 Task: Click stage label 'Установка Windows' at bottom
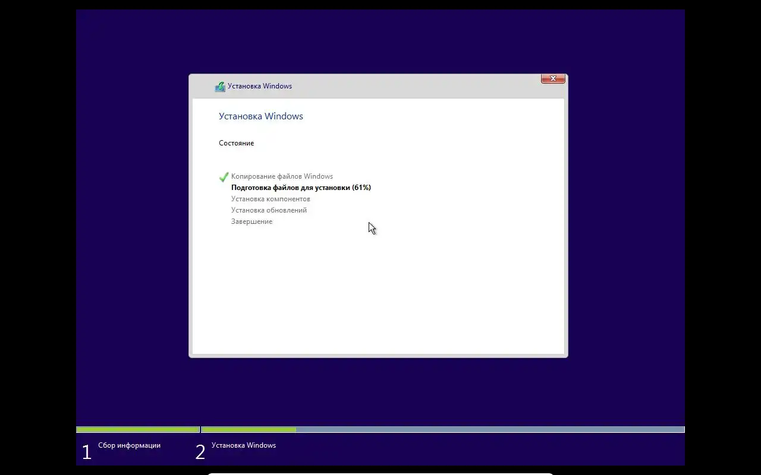click(244, 445)
